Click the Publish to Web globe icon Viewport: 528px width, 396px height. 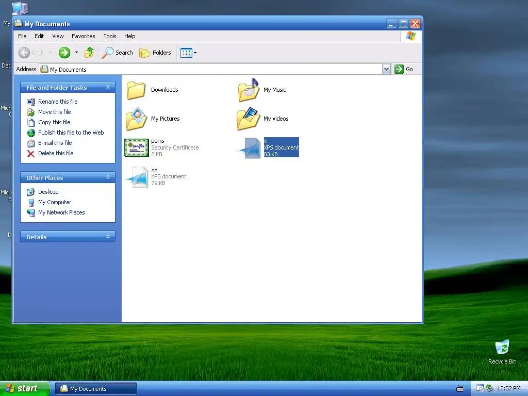point(31,133)
